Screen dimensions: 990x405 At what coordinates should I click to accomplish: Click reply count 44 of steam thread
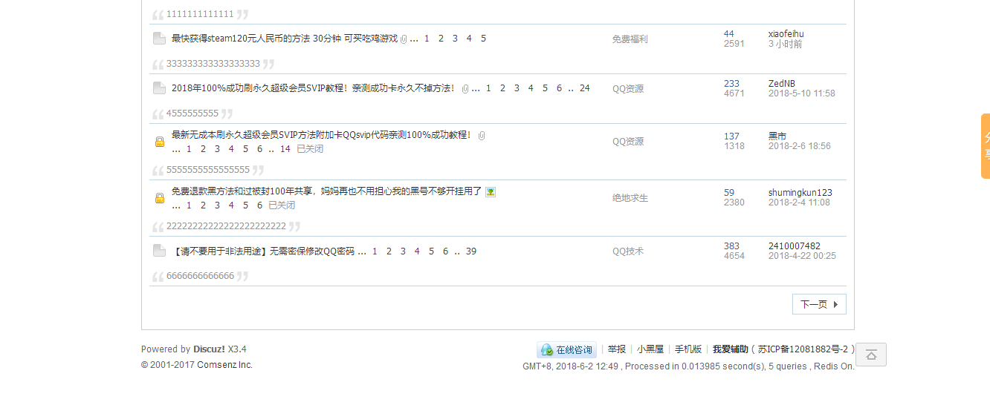(x=729, y=34)
